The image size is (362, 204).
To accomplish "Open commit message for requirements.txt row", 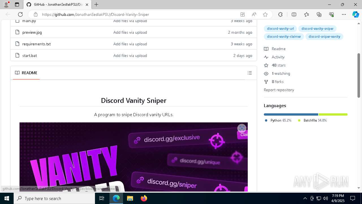I will 130,44.
